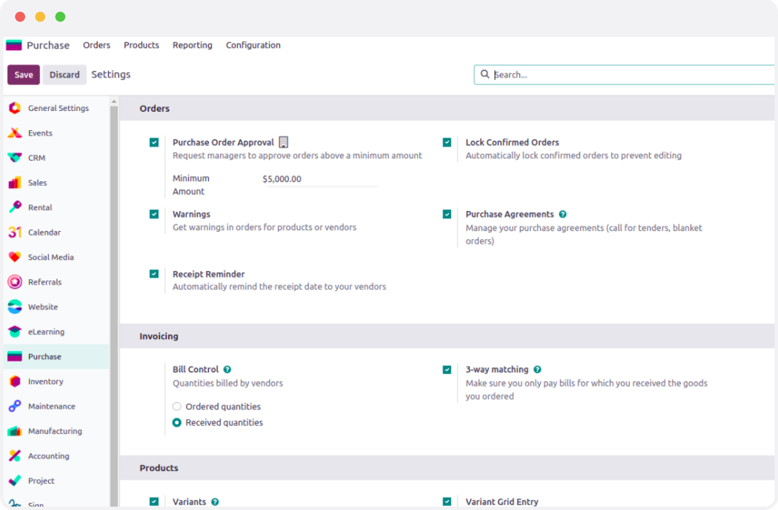Open the Configuration menu

(253, 45)
